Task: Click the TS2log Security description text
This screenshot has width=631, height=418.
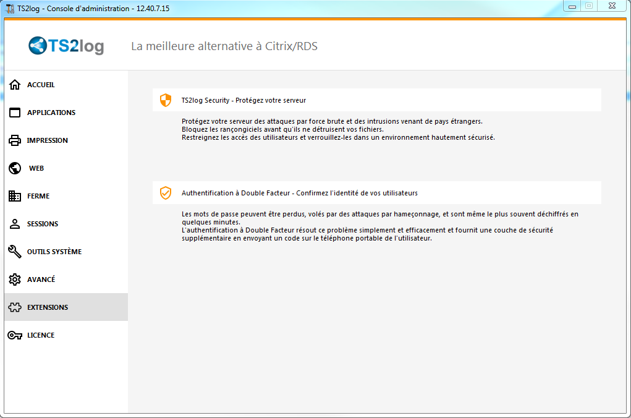Action: [x=338, y=129]
